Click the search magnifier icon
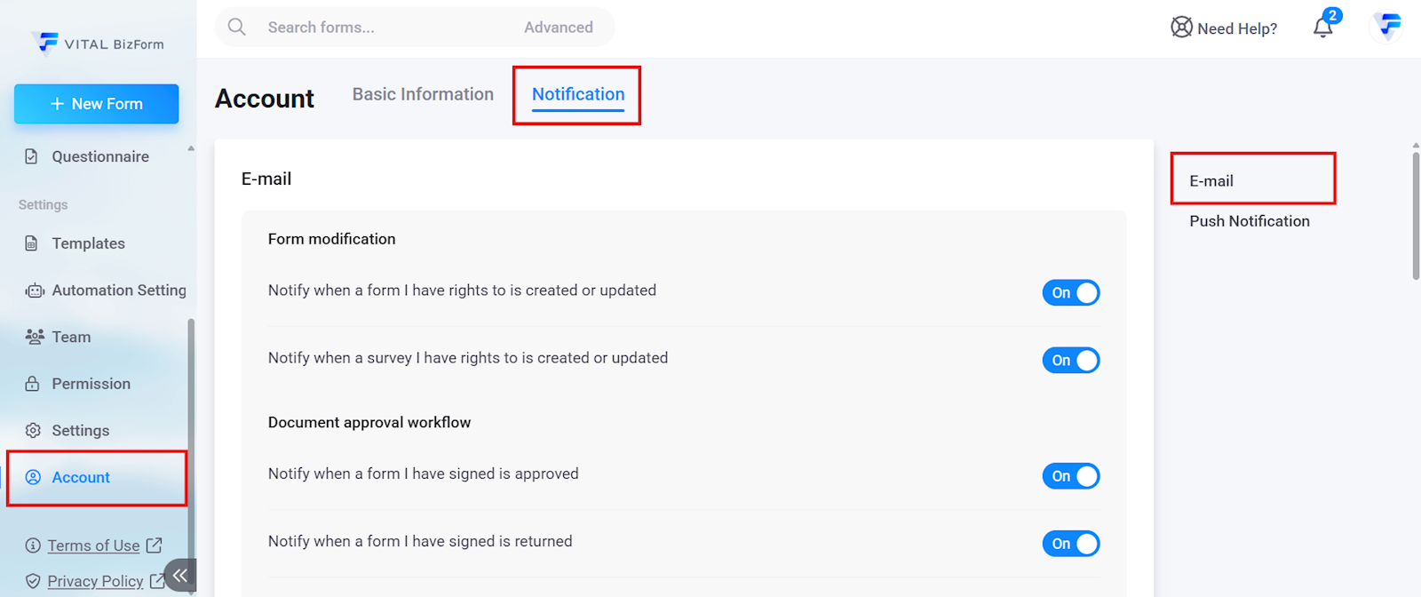 (237, 27)
